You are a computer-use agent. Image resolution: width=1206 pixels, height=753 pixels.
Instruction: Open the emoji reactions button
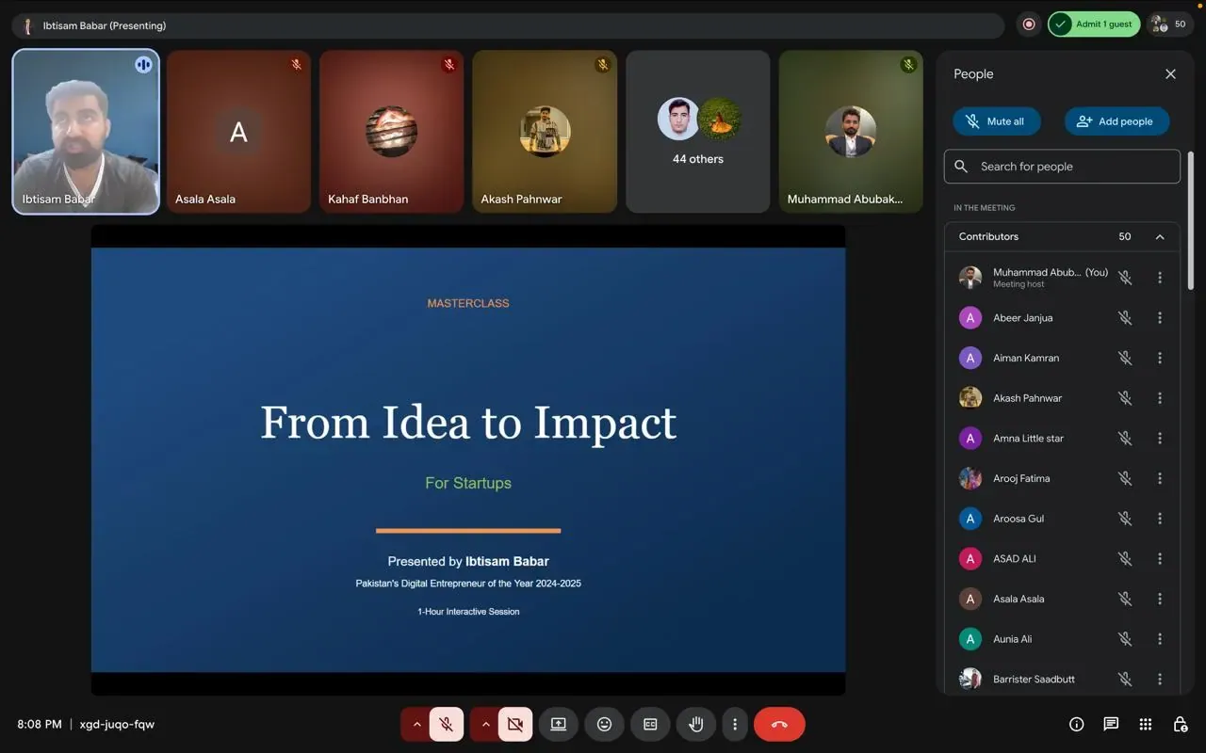coord(604,724)
